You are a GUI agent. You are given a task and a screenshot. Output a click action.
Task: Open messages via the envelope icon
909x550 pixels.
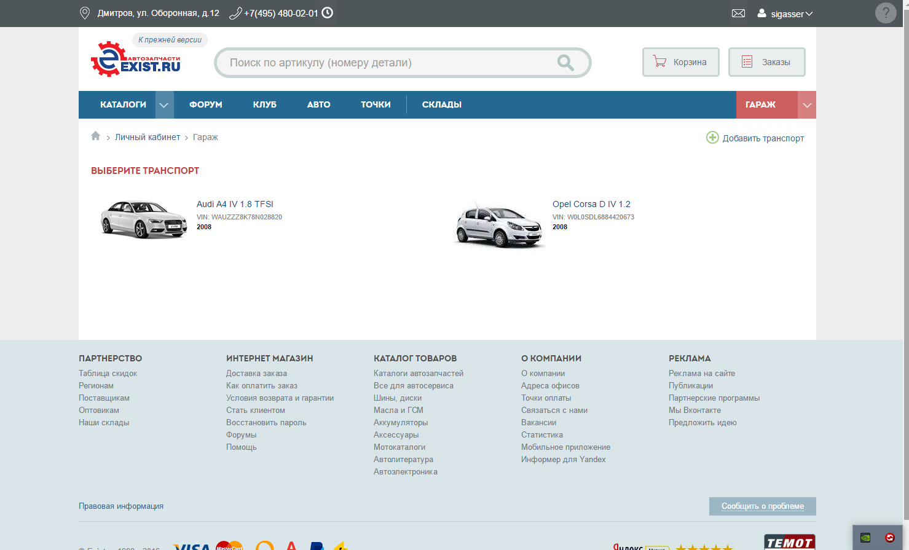click(738, 13)
